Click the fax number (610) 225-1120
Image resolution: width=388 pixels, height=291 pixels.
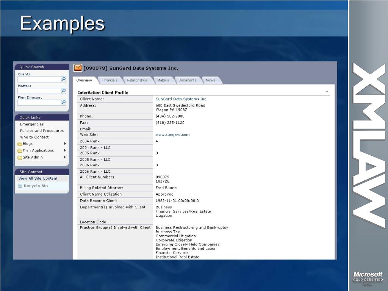pos(170,122)
